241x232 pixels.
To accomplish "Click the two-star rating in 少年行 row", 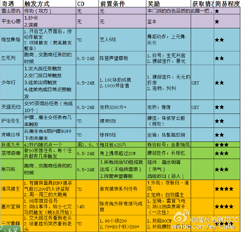I will [219, 83].
